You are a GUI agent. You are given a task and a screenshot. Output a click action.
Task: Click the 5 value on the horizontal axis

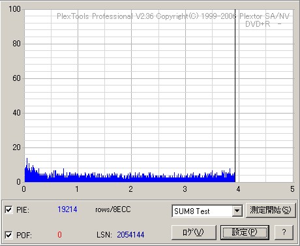pyautogui.click(x=292, y=189)
